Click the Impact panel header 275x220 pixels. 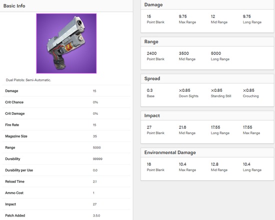coord(152,116)
